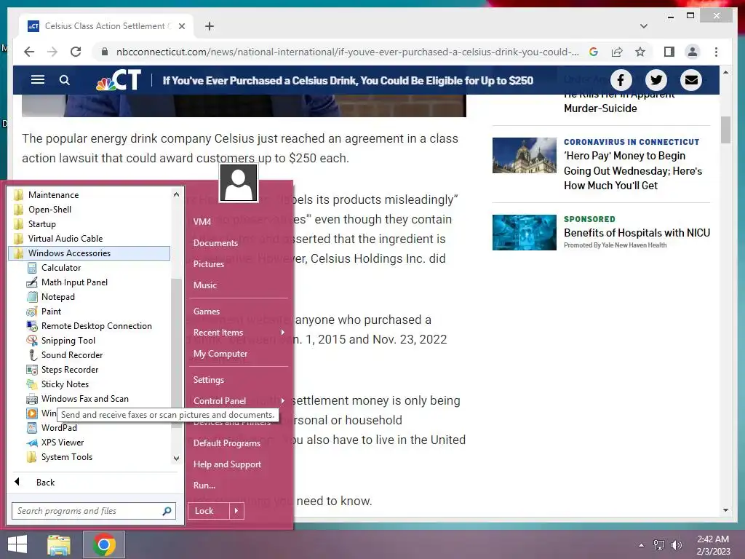The height and width of the screenshot is (559, 745).
Task: Show hidden tray icons arrow
Action: 642,545
